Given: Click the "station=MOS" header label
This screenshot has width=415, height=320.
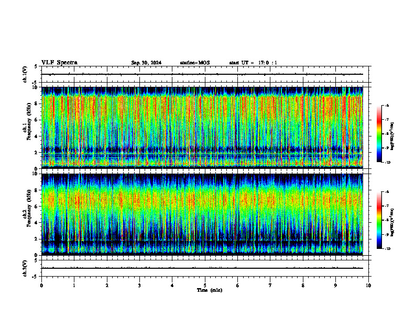Looking at the screenshot, I should click(195, 63).
